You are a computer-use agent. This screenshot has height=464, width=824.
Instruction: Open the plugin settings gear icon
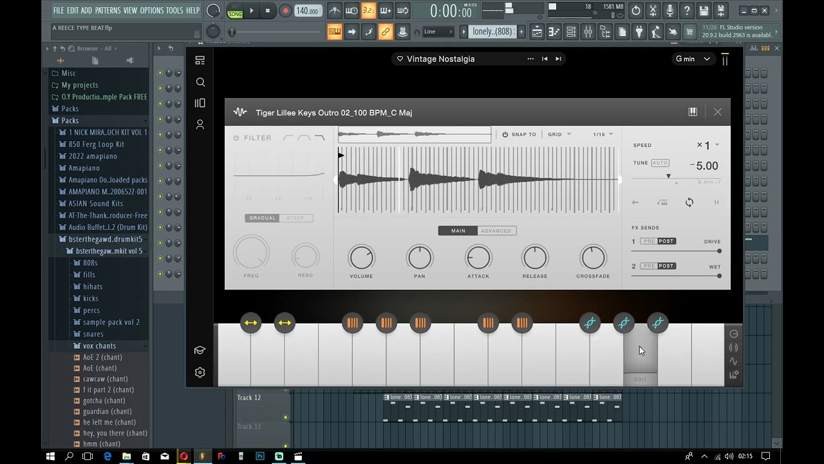[200, 372]
